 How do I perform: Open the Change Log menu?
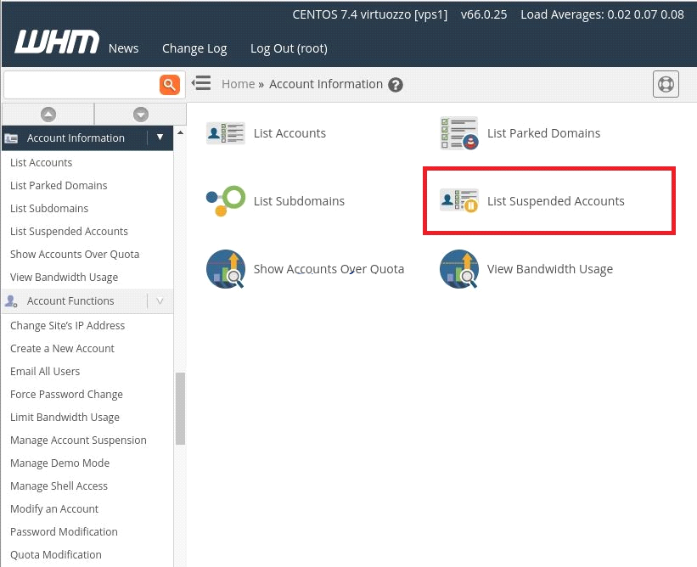(x=194, y=48)
